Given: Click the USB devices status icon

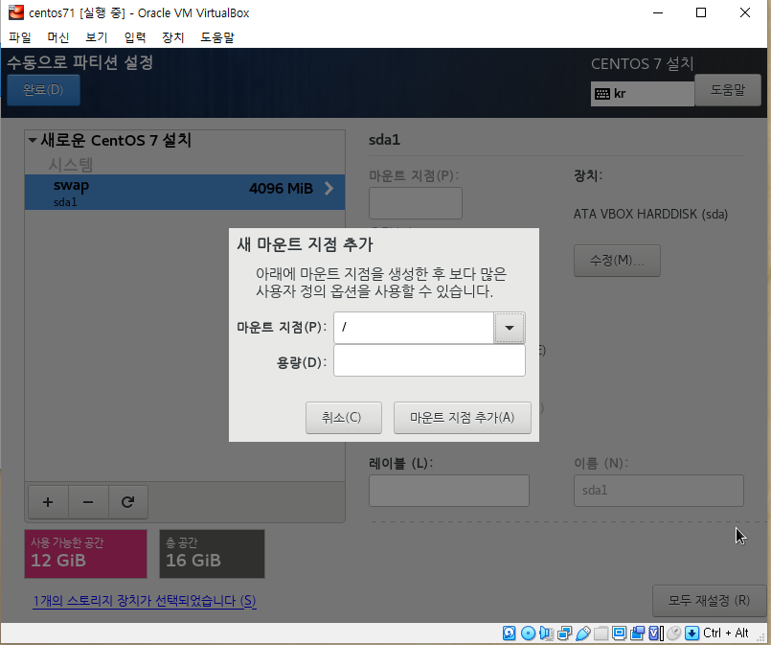Looking at the screenshot, I should tap(582, 633).
